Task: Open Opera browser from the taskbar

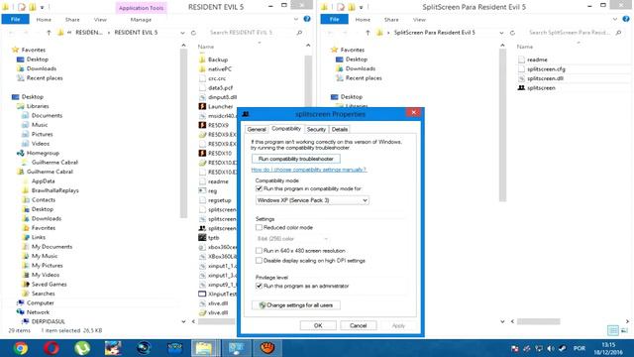Action: [52, 348]
